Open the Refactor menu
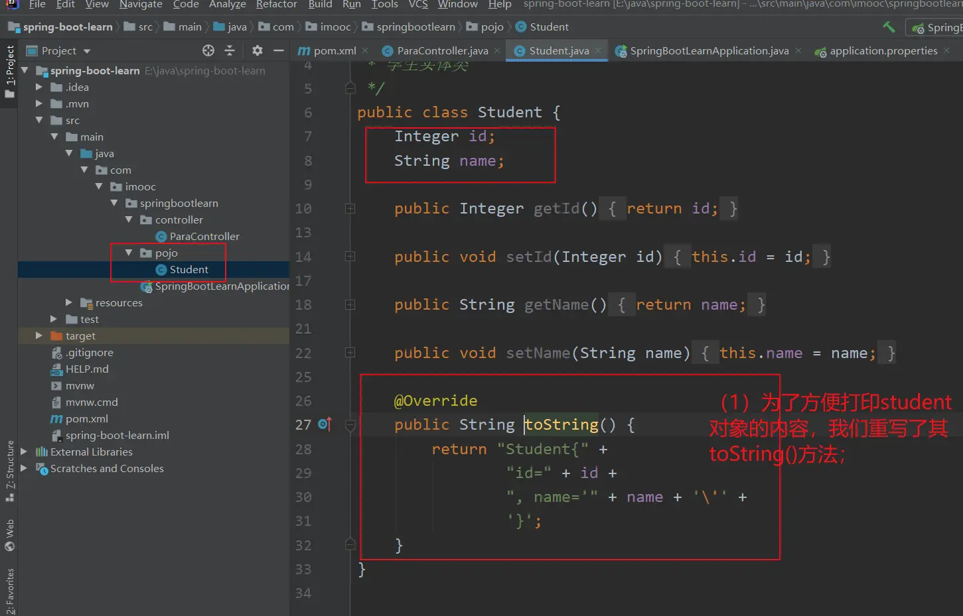The width and height of the screenshot is (963, 616). pyautogui.click(x=276, y=5)
